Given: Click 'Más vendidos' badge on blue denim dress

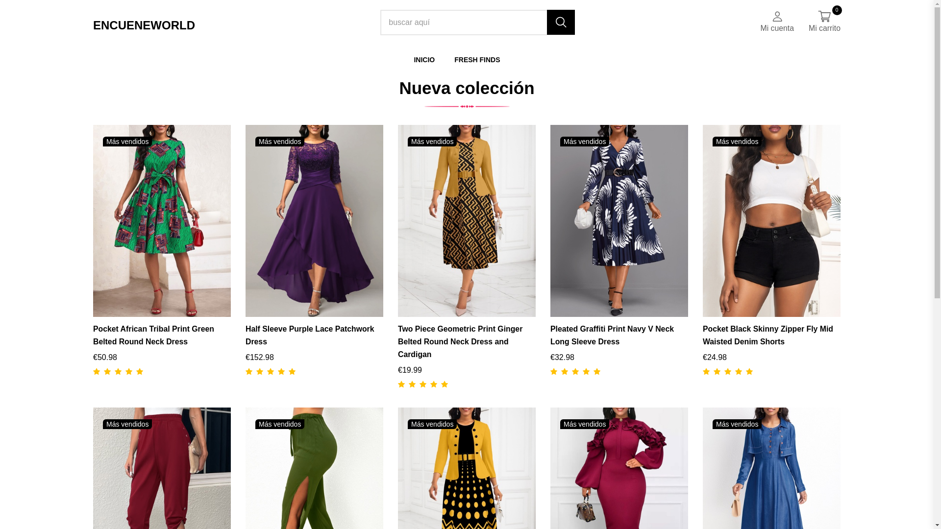Looking at the screenshot, I should pos(737,424).
